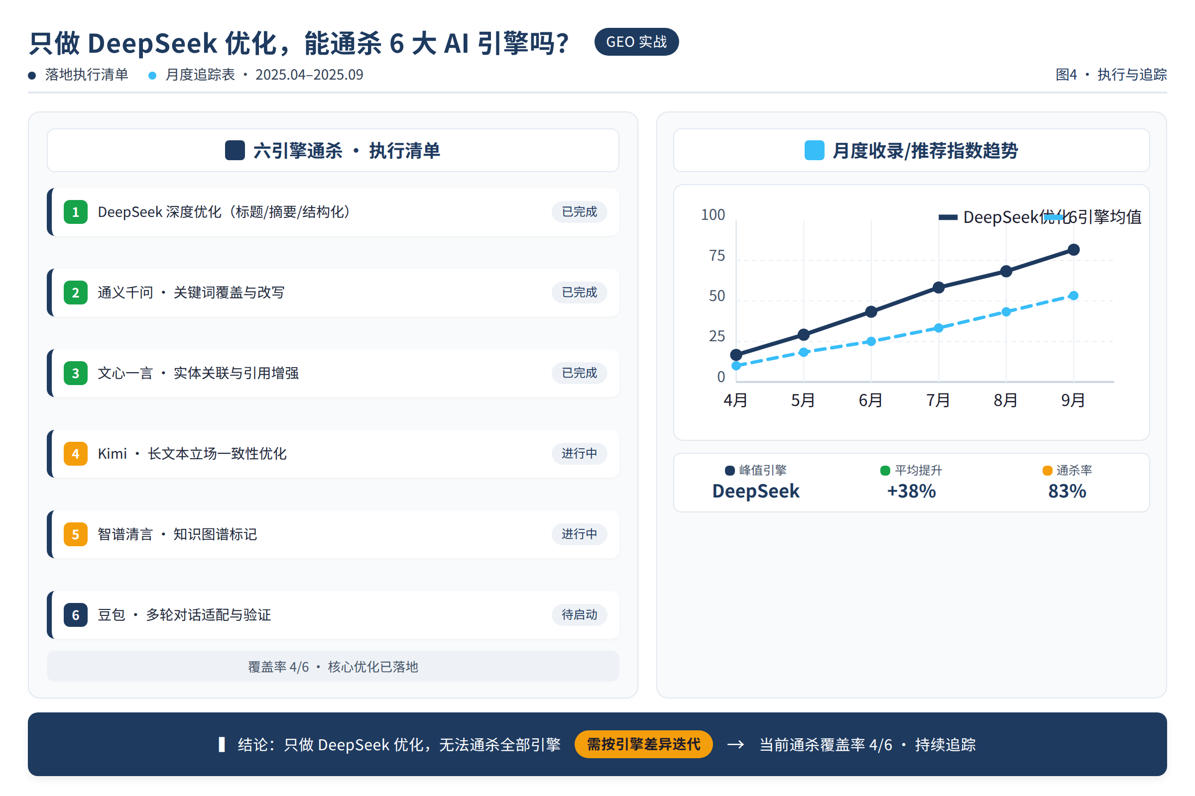Select 智谱清言 · 知识图谱标记 item text

177,534
